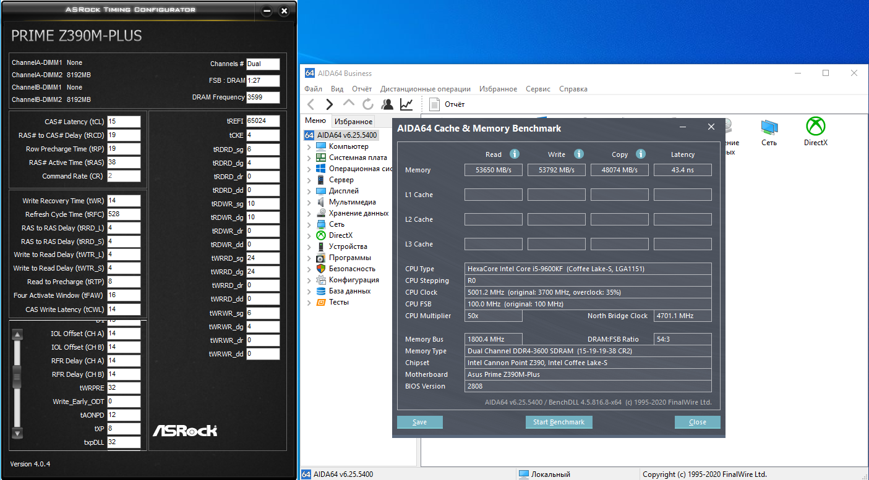Select the Программы tree icon

(x=320, y=258)
